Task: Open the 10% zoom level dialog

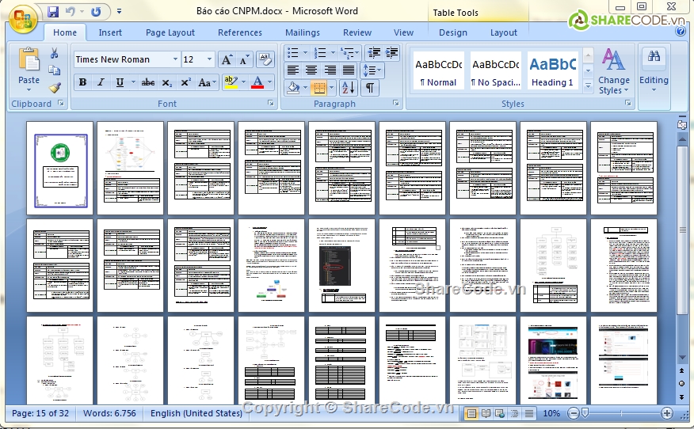Action: point(551,413)
